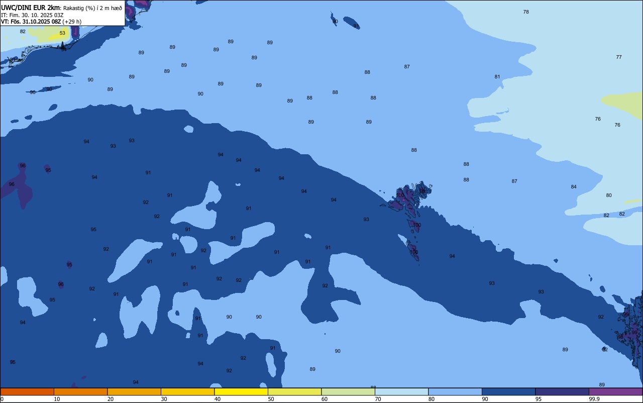Click the legend tick label "20"
Image resolution: width=643 pixels, height=403 pixels.
click(x=111, y=399)
